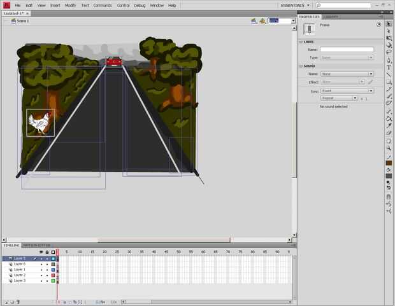The width and height of the screenshot is (395, 306).
Task: Toggle lock dot for Layer 1
Action: pyautogui.click(x=47, y=270)
